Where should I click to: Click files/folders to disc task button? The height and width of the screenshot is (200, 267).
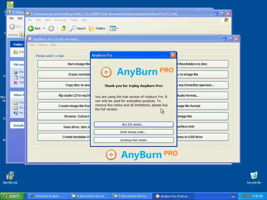tap(203, 64)
